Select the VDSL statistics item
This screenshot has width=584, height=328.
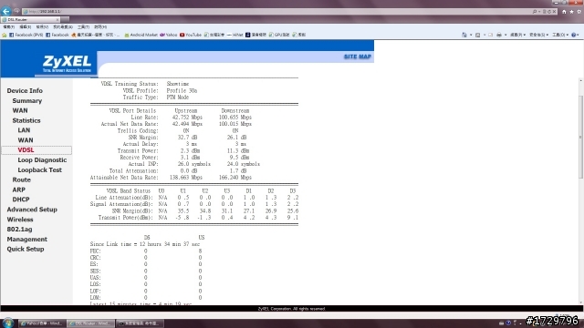(x=26, y=149)
